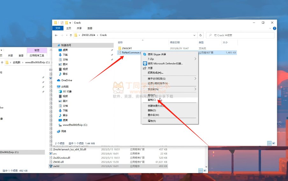Select OneDrive in the navigation pane

(66, 80)
